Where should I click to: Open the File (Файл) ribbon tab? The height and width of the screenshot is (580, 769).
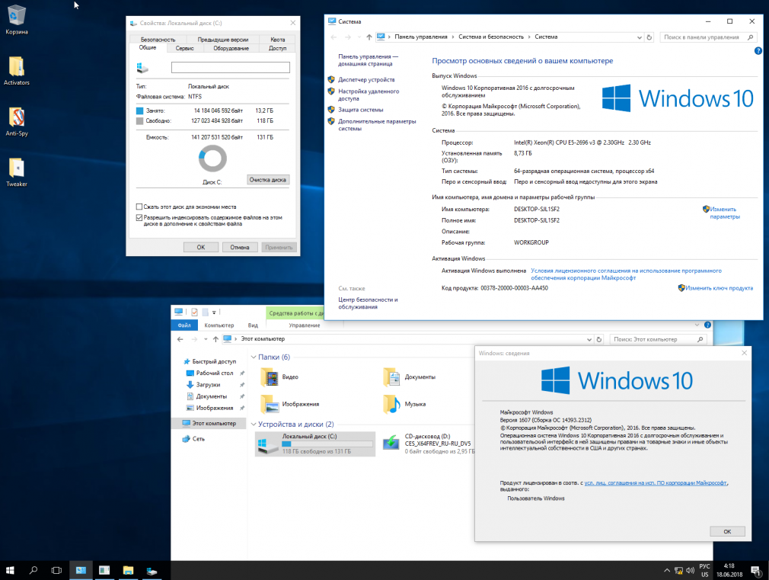[184, 325]
